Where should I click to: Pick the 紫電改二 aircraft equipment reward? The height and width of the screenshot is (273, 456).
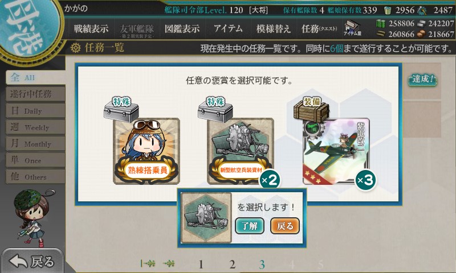point(336,151)
